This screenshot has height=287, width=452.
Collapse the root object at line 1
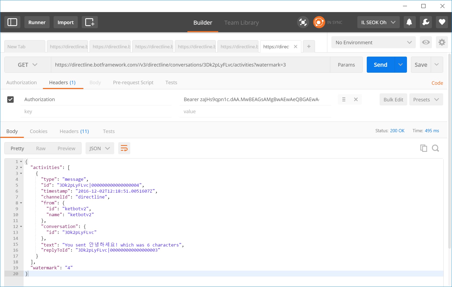point(21,162)
